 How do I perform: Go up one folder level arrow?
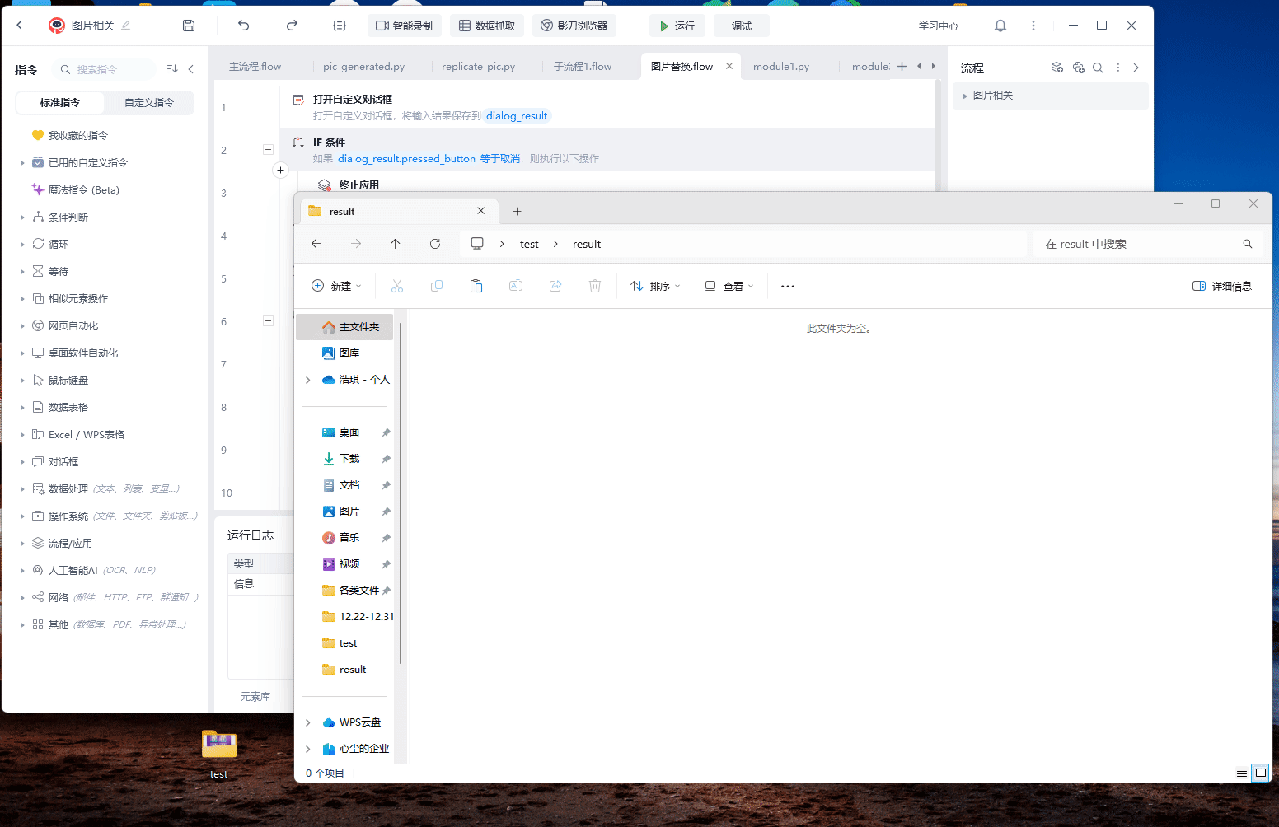pyautogui.click(x=396, y=244)
